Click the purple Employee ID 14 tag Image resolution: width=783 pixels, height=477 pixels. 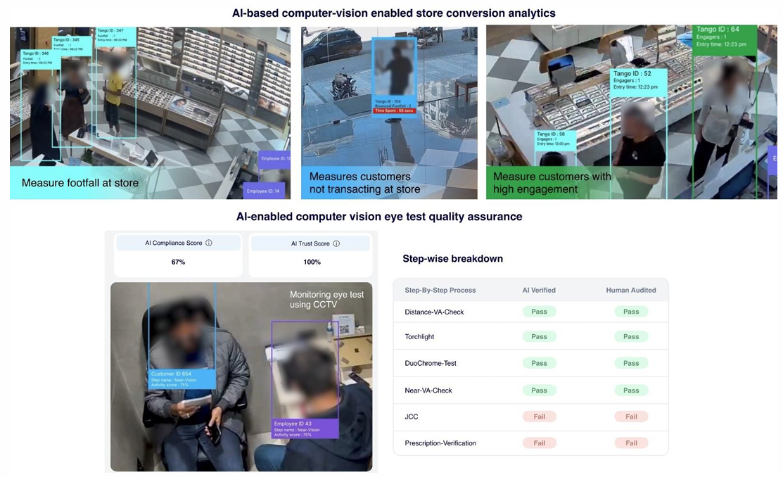tap(265, 191)
